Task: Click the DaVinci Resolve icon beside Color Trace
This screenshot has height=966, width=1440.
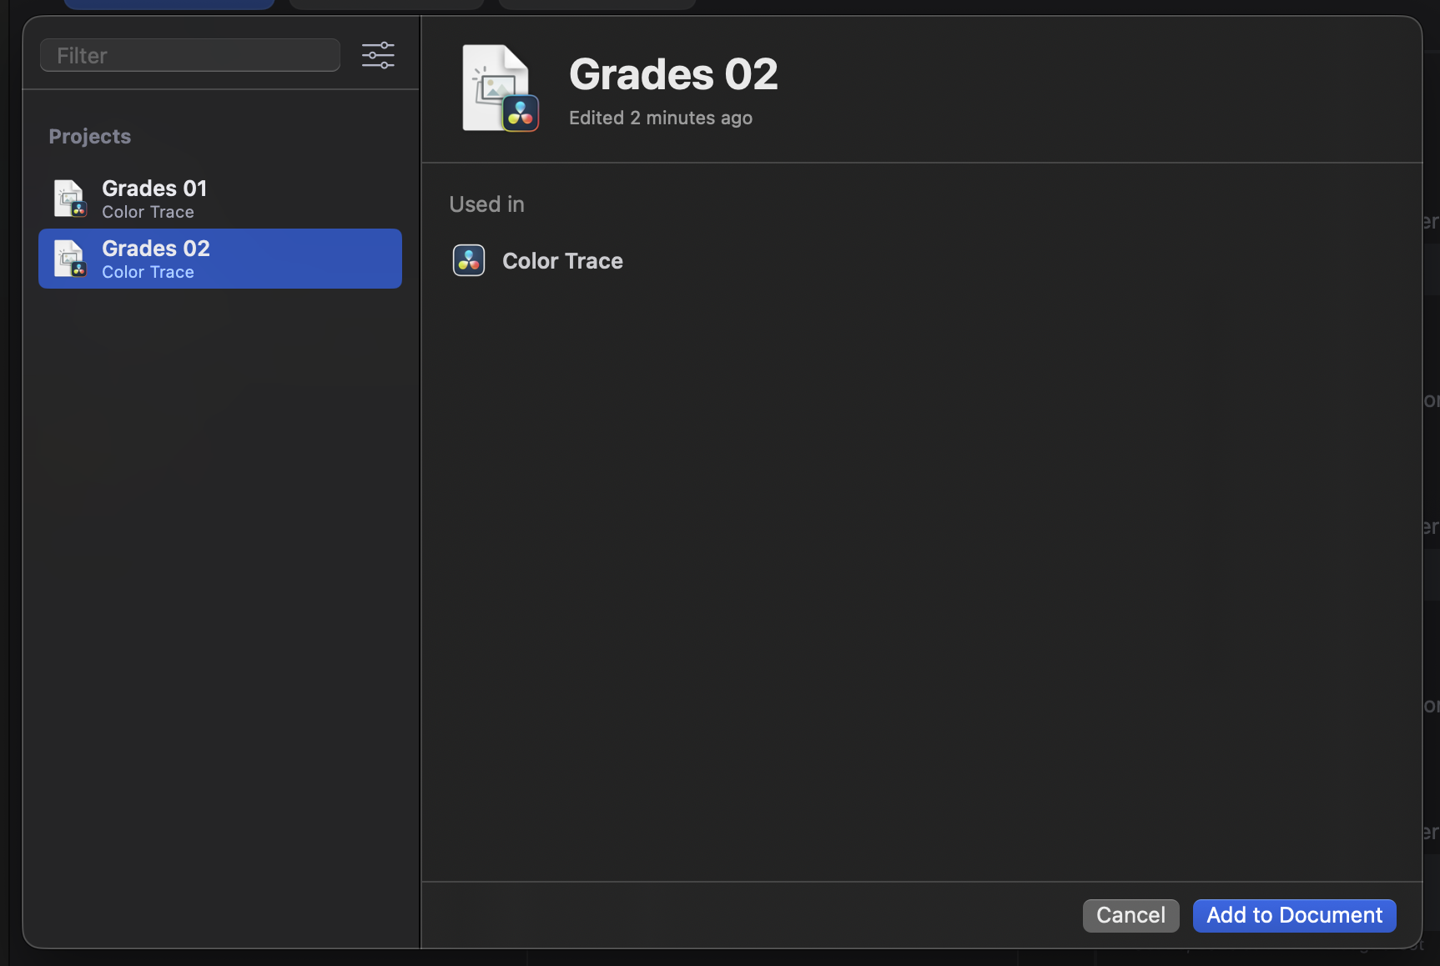Action: 469,260
